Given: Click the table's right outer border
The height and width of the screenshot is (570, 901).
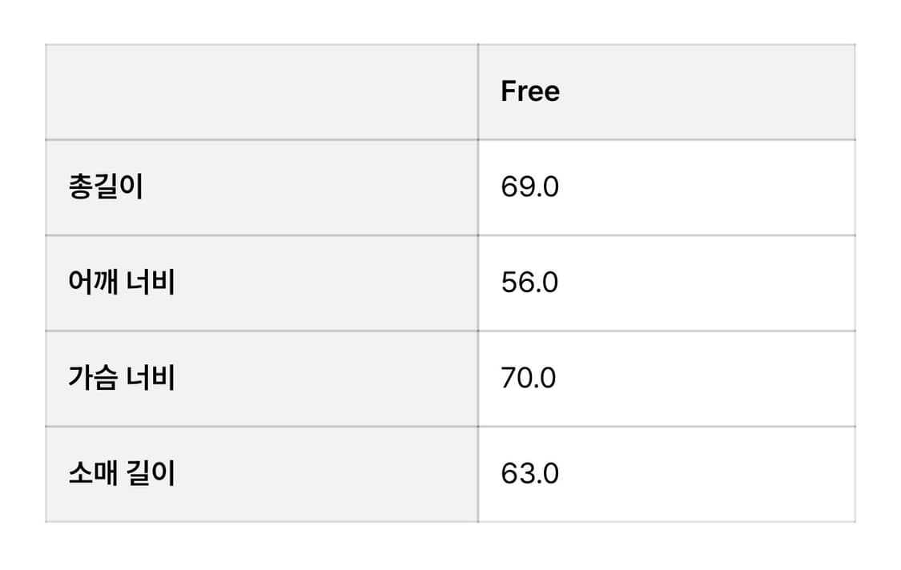Looking at the screenshot, I should tap(855, 283).
